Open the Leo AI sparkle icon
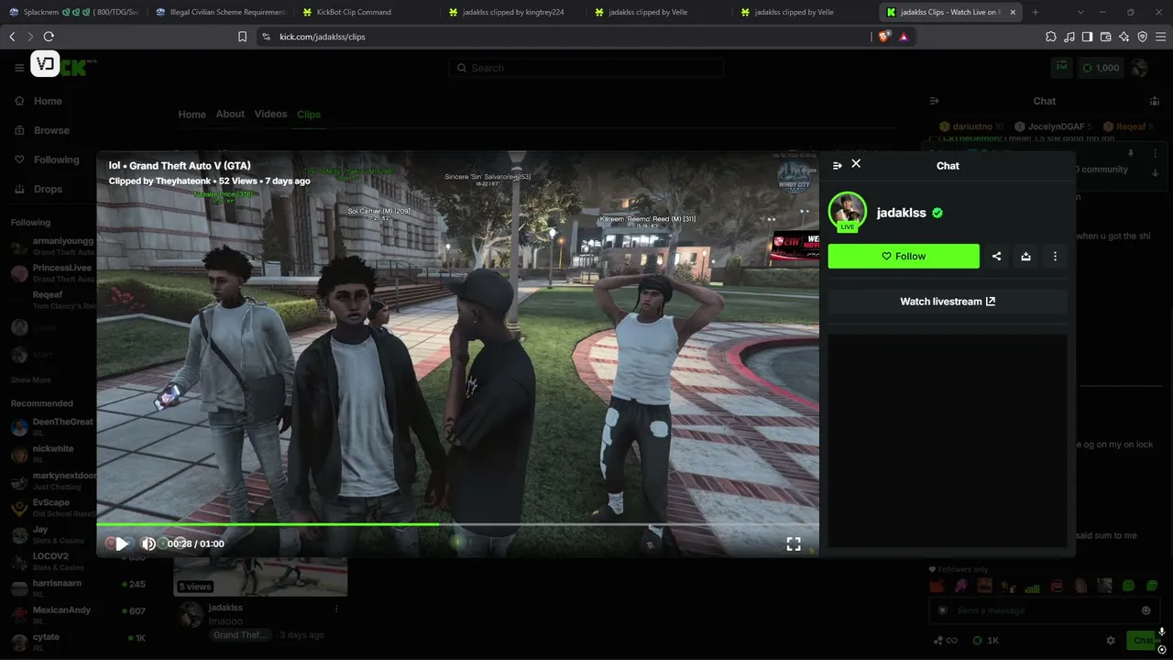This screenshot has height=660, width=1173. (1124, 37)
